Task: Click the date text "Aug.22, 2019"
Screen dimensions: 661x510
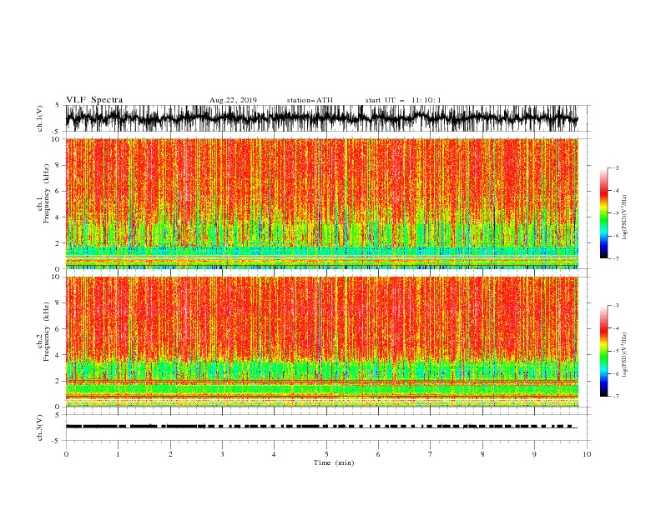Action: coord(233,100)
